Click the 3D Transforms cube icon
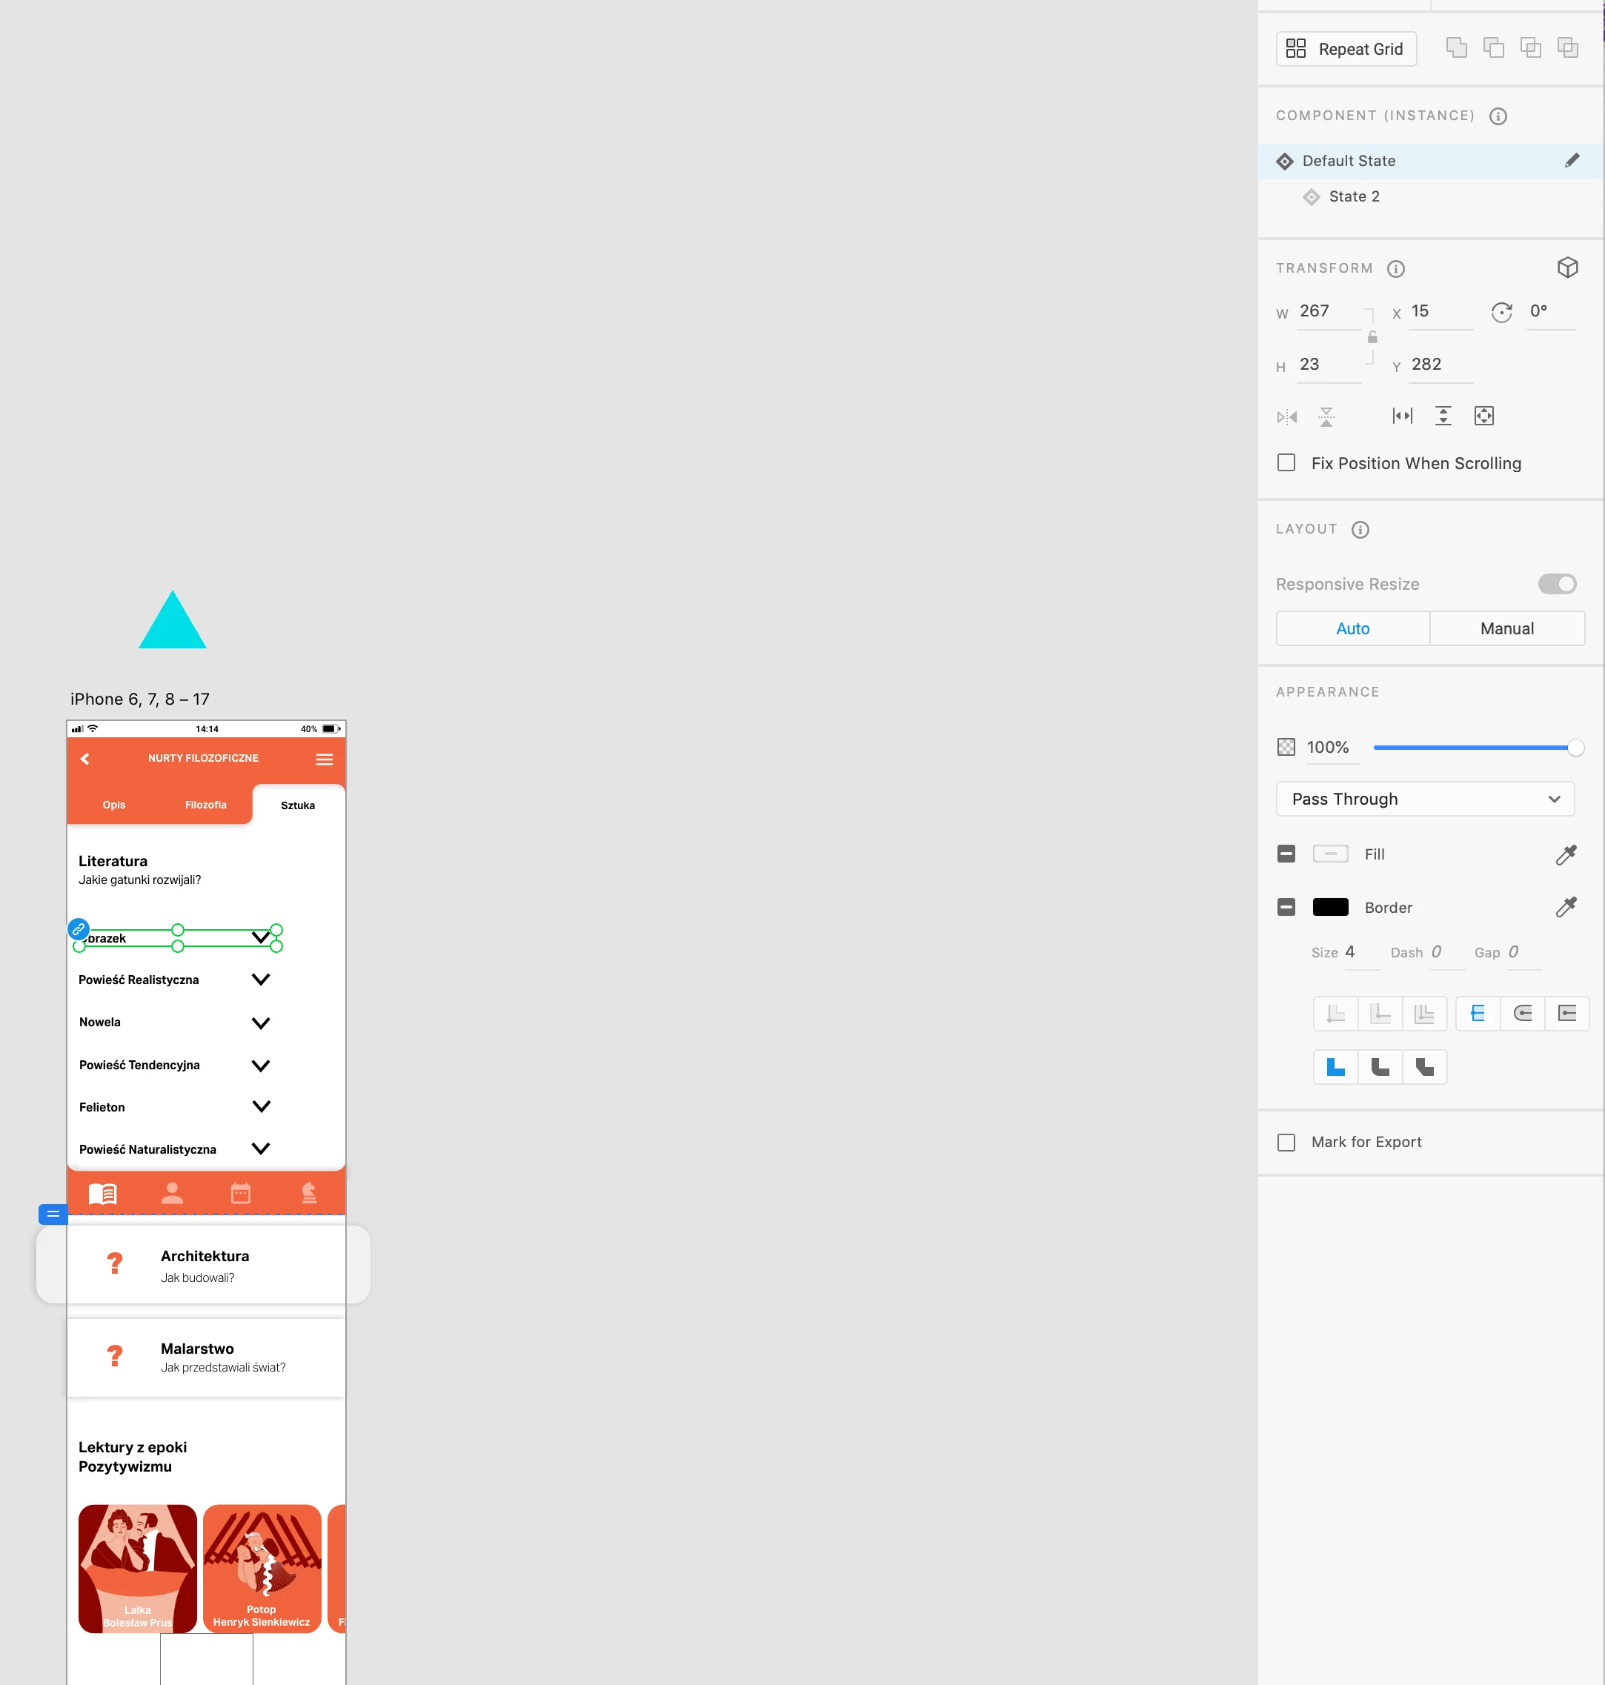Image resolution: width=1605 pixels, height=1685 pixels. click(x=1566, y=267)
